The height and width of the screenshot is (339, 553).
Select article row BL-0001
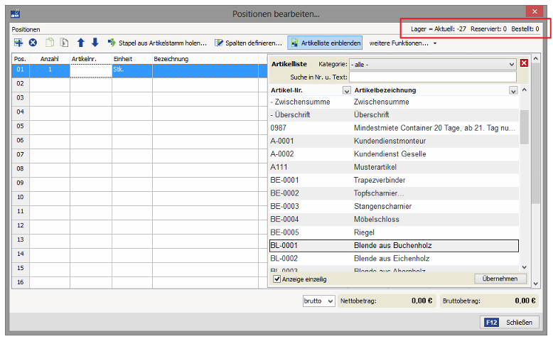coord(394,245)
